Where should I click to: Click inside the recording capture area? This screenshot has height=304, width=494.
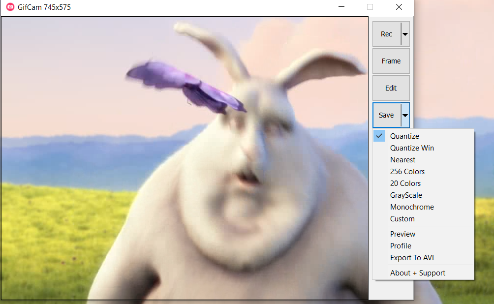point(185,158)
